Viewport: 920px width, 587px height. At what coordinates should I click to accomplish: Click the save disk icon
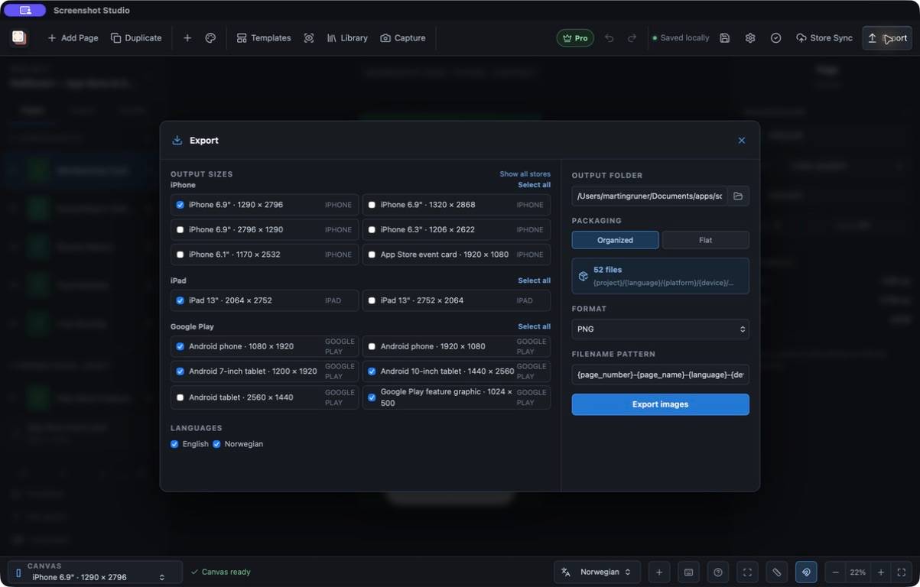point(725,38)
